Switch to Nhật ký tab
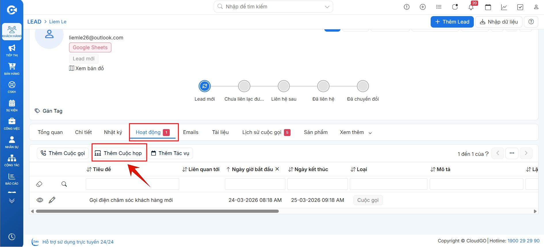 (x=113, y=132)
